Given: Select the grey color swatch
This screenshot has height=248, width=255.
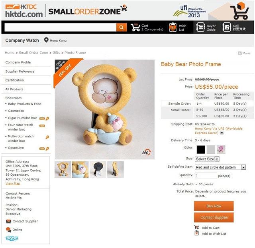Looking at the screenshot, I should (211, 149).
